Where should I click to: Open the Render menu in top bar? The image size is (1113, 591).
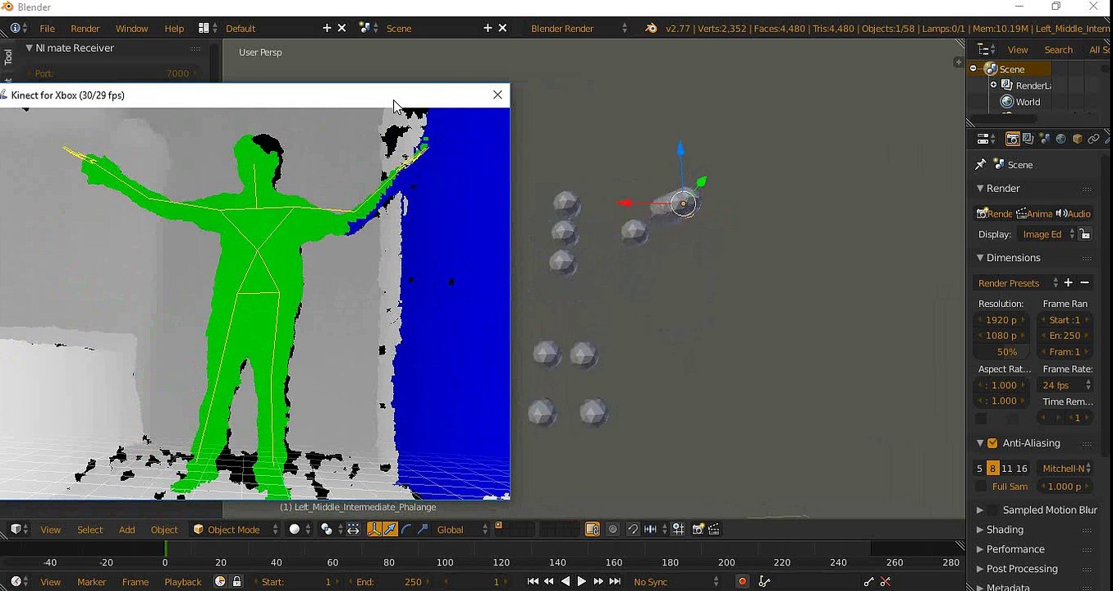pyautogui.click(x=85, y=28)
